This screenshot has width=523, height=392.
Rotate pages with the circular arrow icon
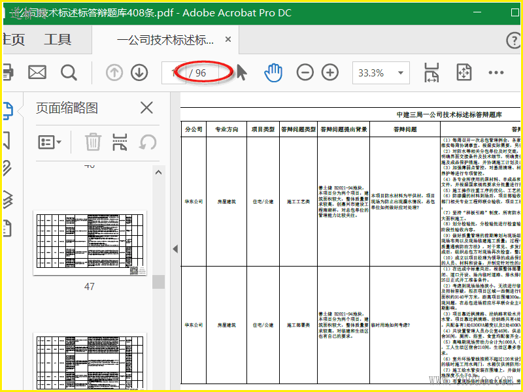148,142
